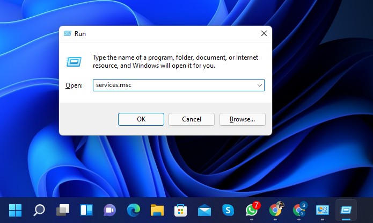
Task: Open Skype from taskbar
Action: click(228, 210)
